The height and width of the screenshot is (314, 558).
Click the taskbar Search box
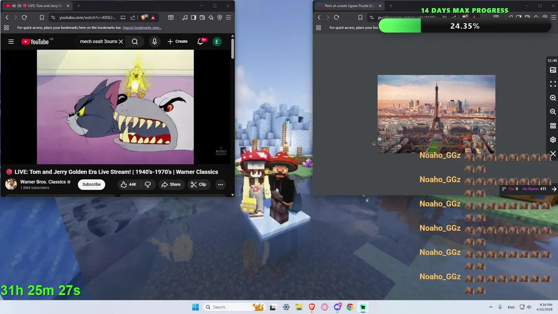(235, 307)
